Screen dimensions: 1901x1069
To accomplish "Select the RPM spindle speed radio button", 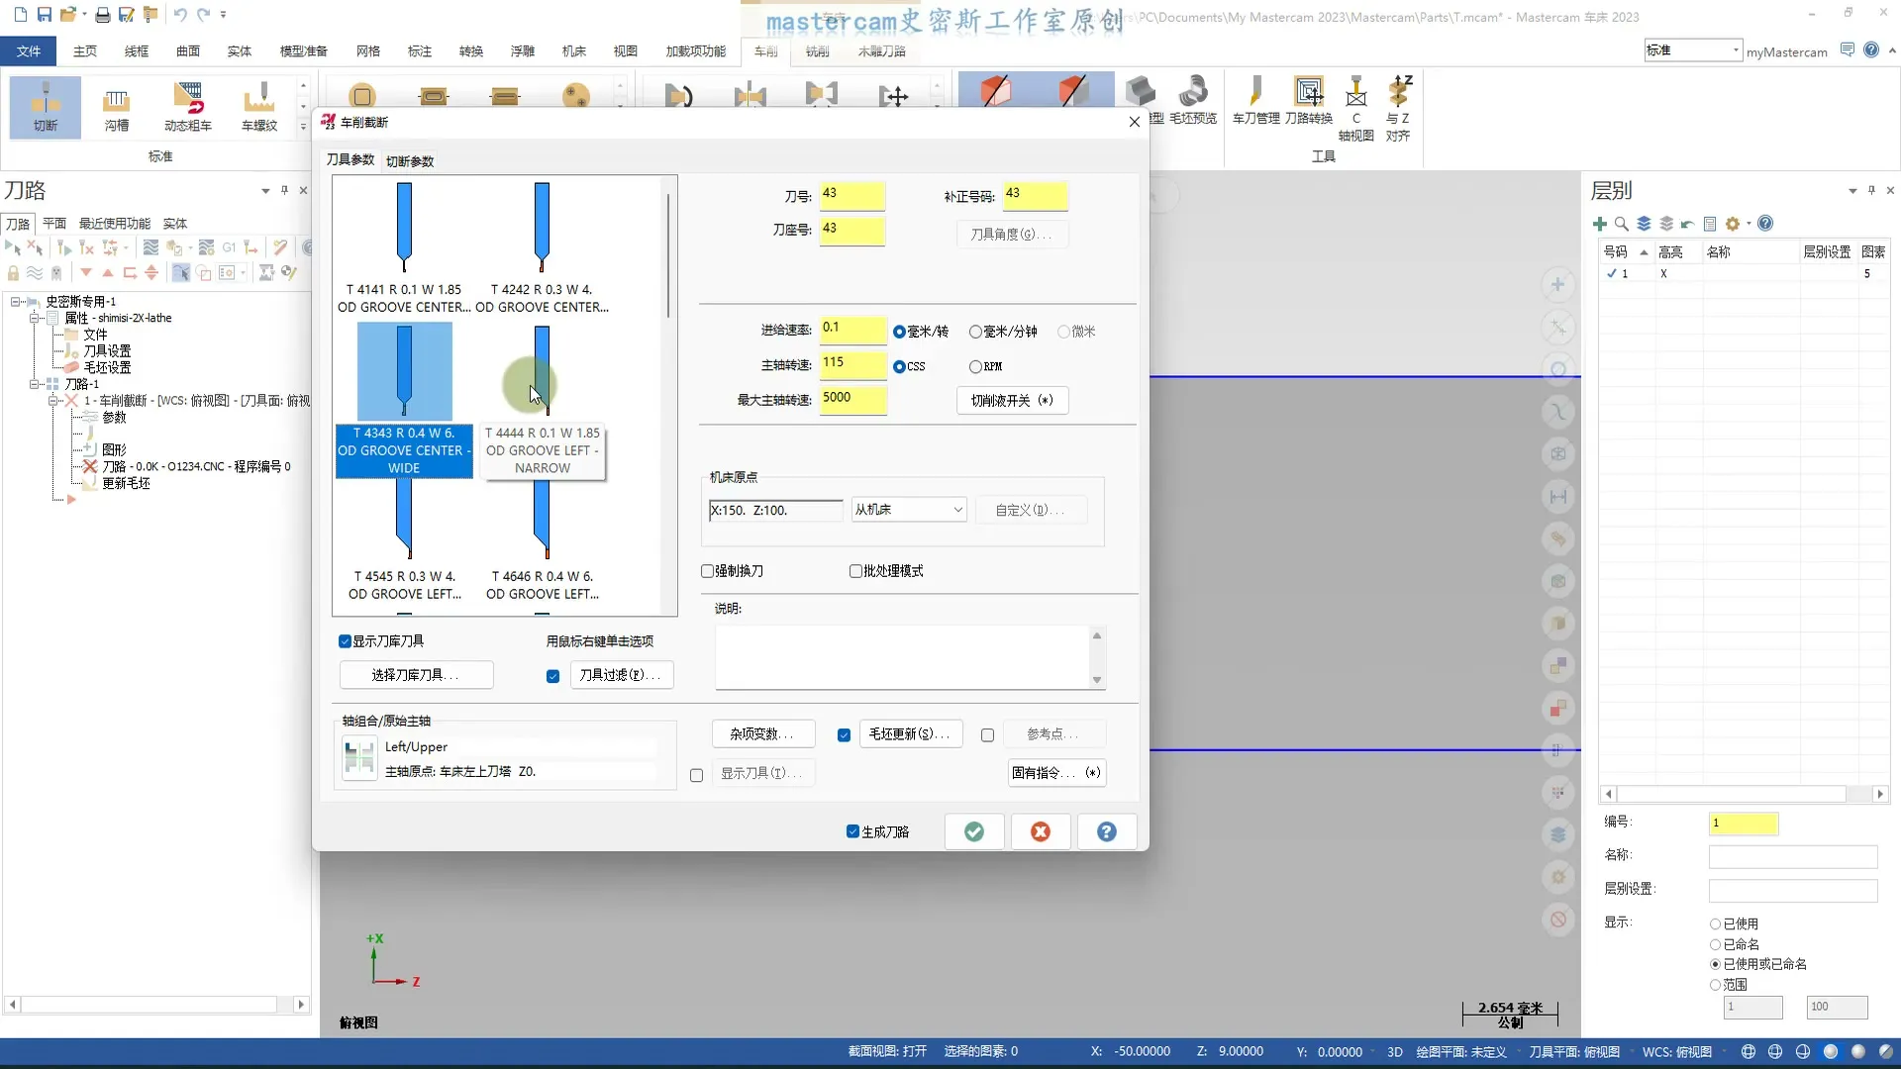I will tap(975, 367).
